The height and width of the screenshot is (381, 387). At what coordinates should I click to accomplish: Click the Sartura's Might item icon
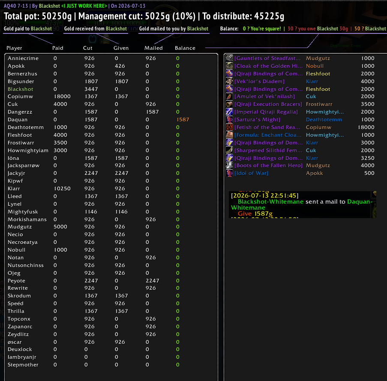click(x=229, y=120)
